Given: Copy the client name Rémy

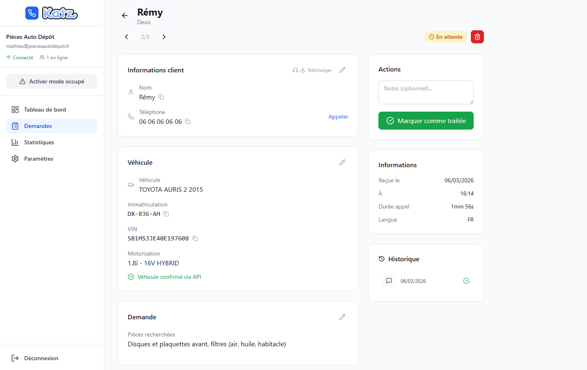Looking at the screenshot, I should (x=161, y=97).
